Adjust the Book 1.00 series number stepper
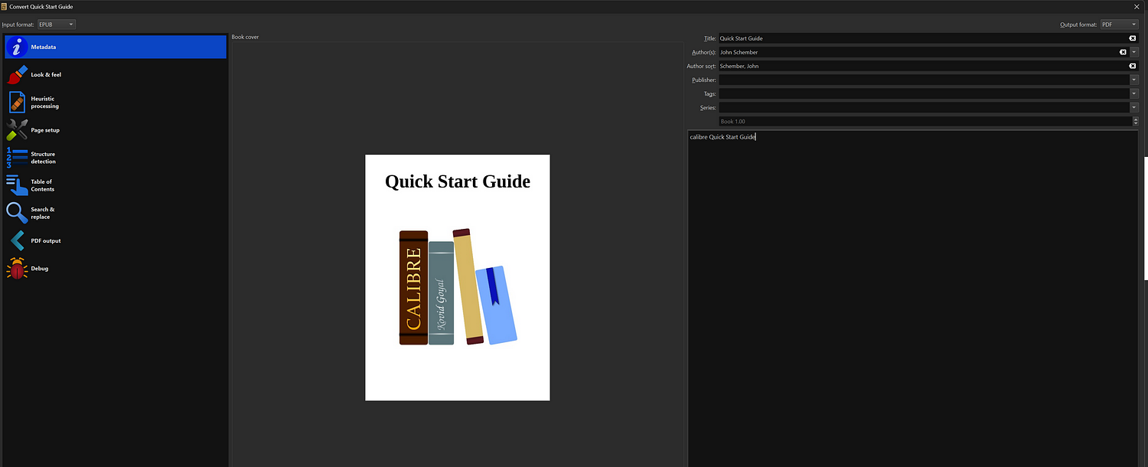This screenshot has height=467, width=1148. coord(1135,121)
